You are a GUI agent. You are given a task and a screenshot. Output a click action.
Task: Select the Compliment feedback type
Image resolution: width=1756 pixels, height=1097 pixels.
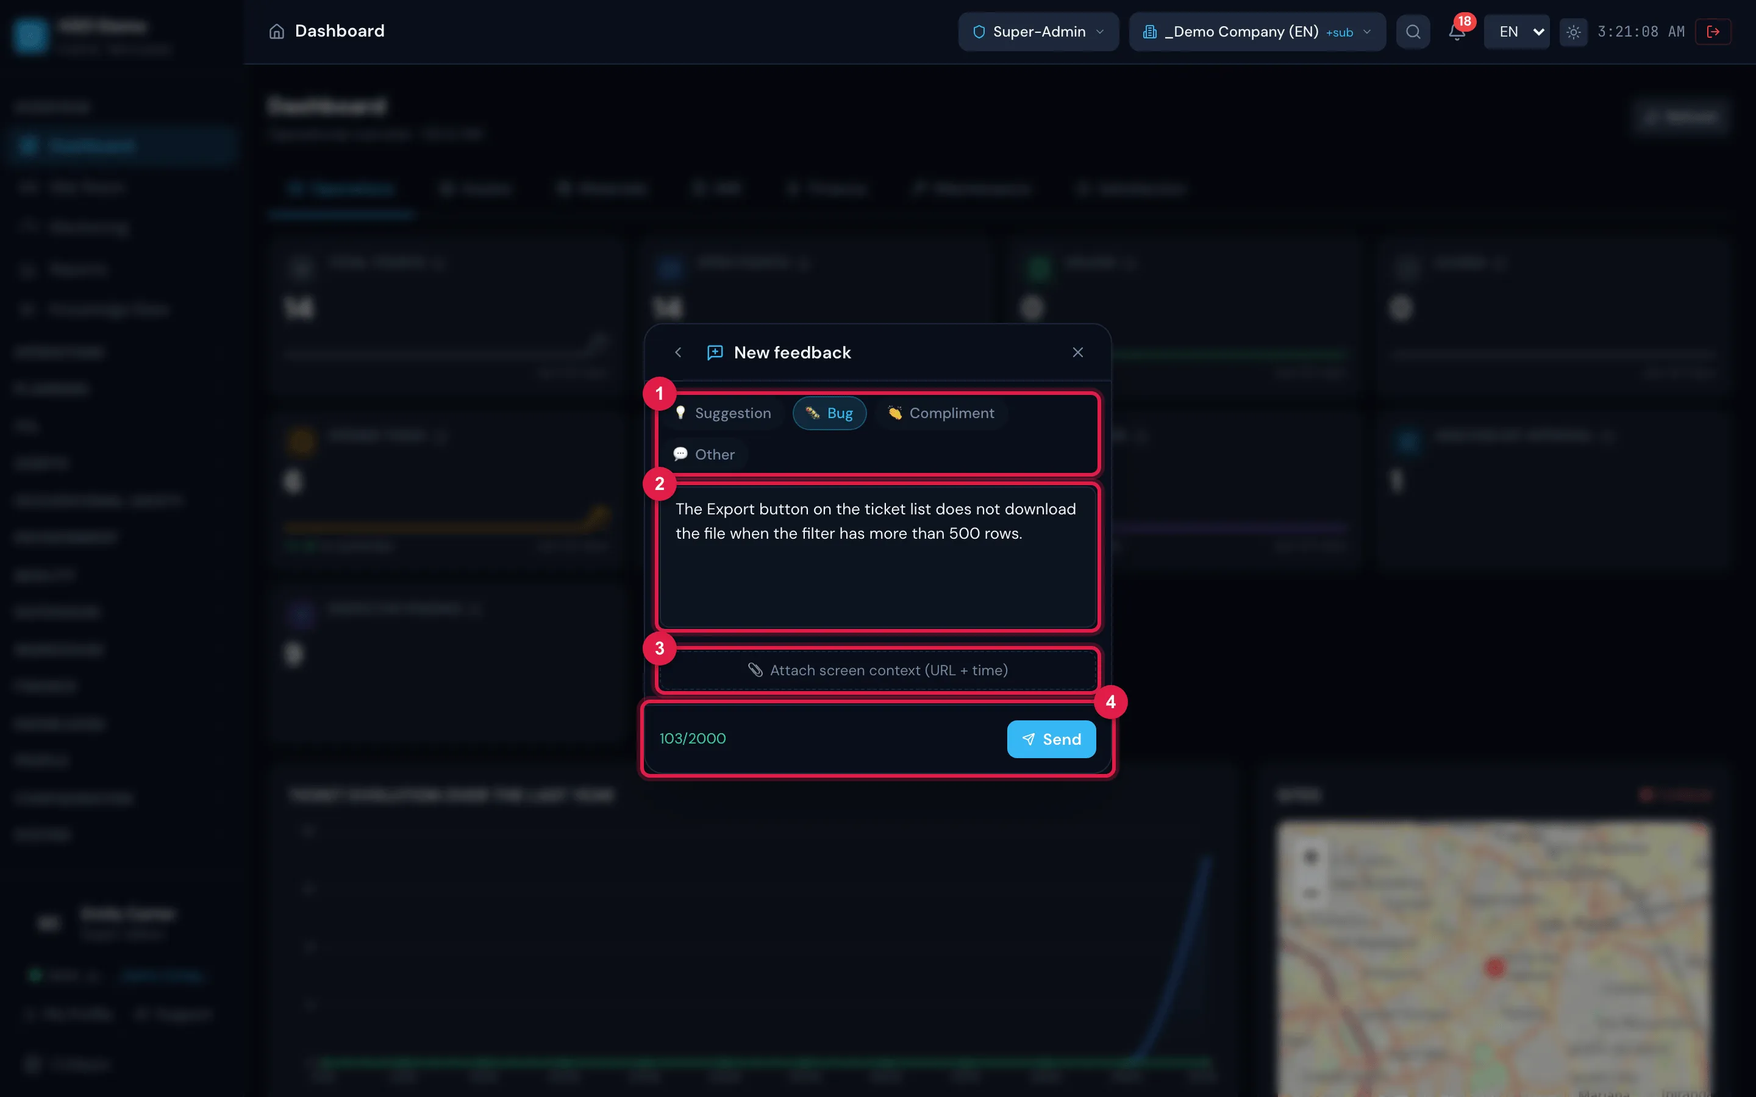click(x=941, y=414)
